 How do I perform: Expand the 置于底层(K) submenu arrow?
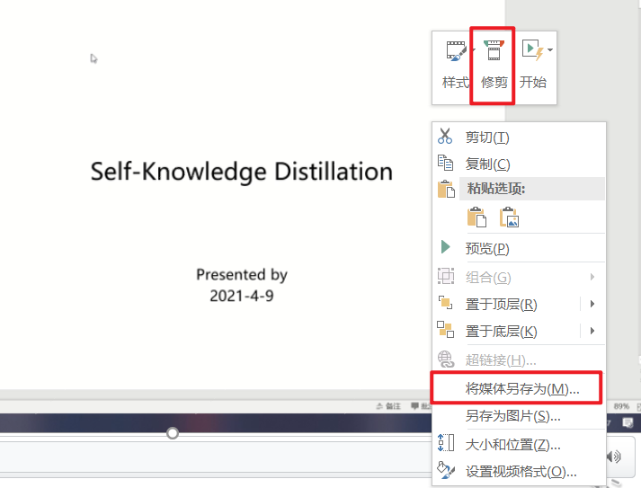[x=592, y=331]
